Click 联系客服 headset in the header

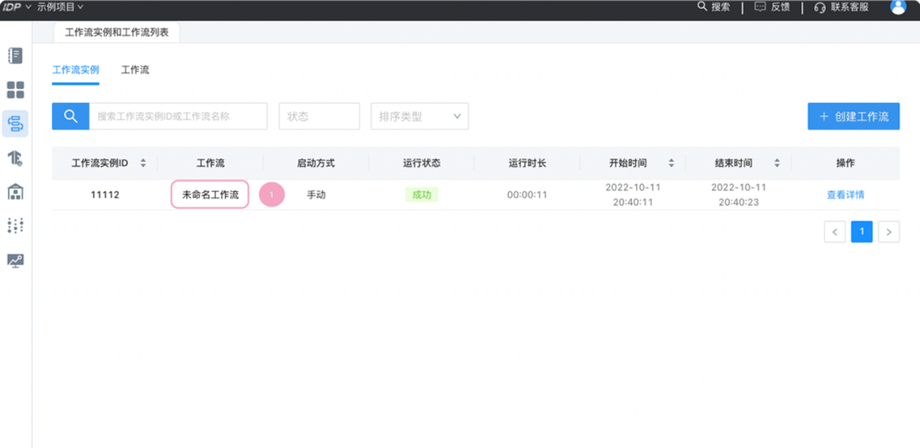(x=841, y=7)
